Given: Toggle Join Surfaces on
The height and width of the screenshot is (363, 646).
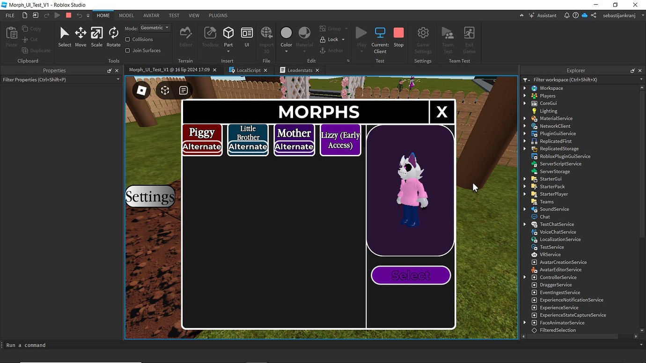Looking at the screenshot, I should point(127,50).
